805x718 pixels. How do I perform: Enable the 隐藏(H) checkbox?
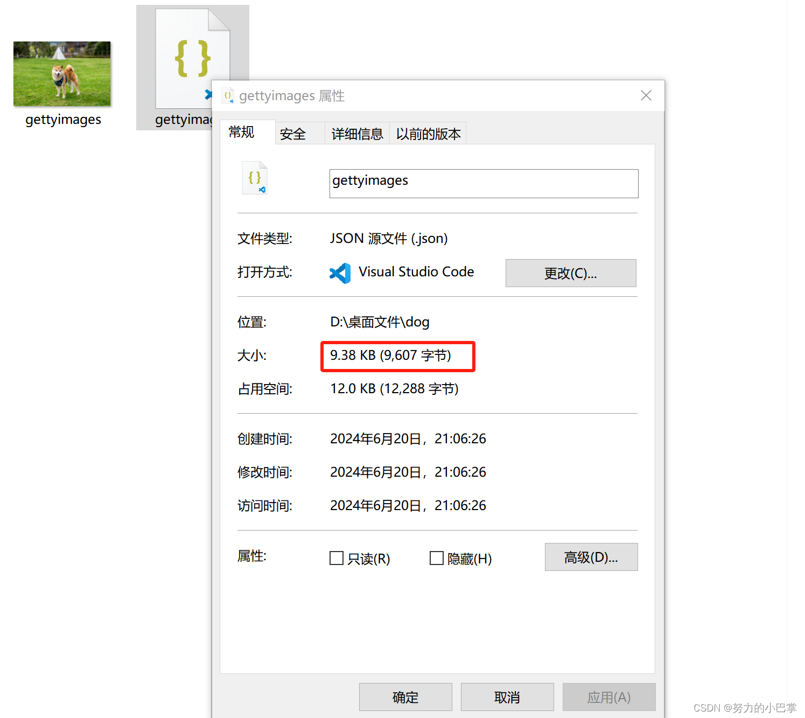pyautogui.click(x=437, y=558)
